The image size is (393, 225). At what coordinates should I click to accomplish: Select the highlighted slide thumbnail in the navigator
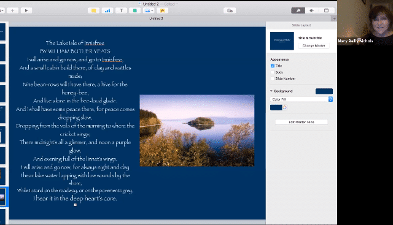(2, 197)
